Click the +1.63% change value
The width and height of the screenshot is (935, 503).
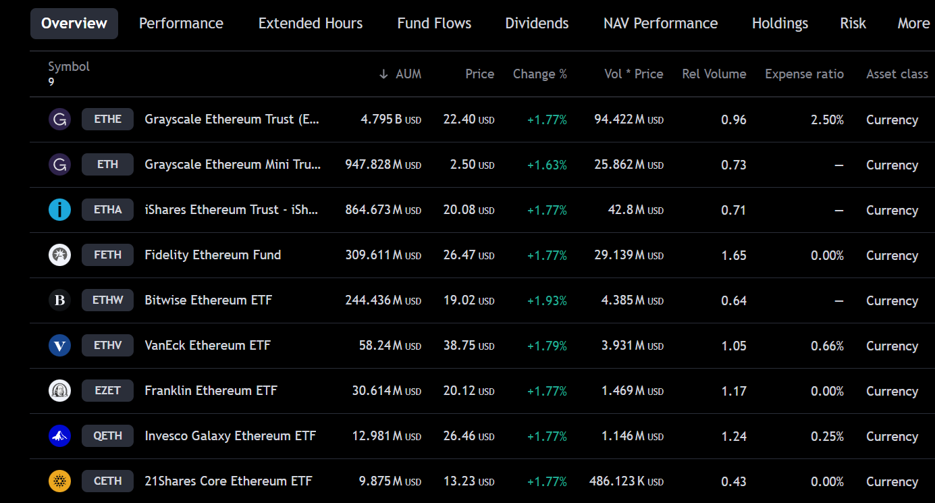coord(547,165)
